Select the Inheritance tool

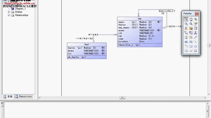[196, 33]
